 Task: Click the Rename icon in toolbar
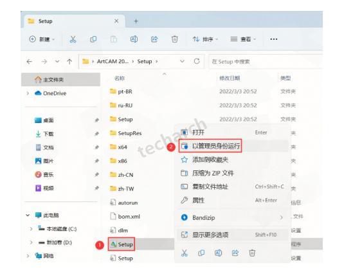(134, 39)
